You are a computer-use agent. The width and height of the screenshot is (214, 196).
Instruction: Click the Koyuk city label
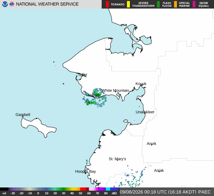(141, 84)
